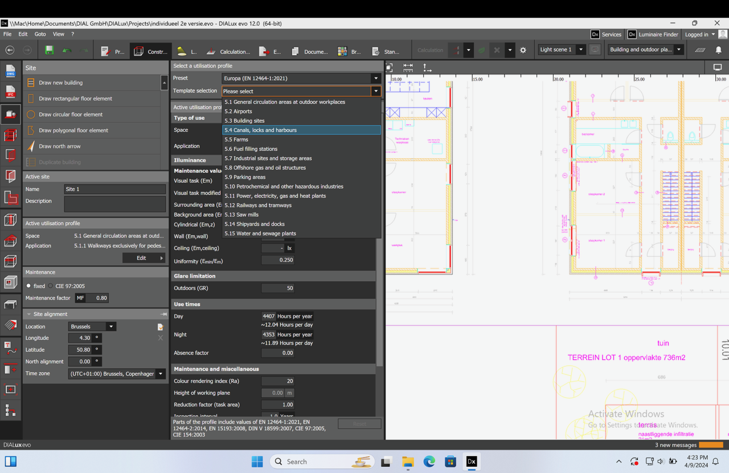The image size is (729, 473).
Task: Select 5.9 Parking areas from list
Action: pos(245,177)
